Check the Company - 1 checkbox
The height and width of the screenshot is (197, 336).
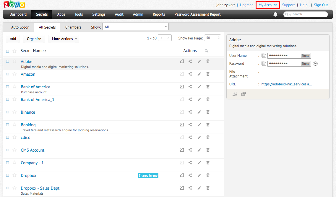7,163
